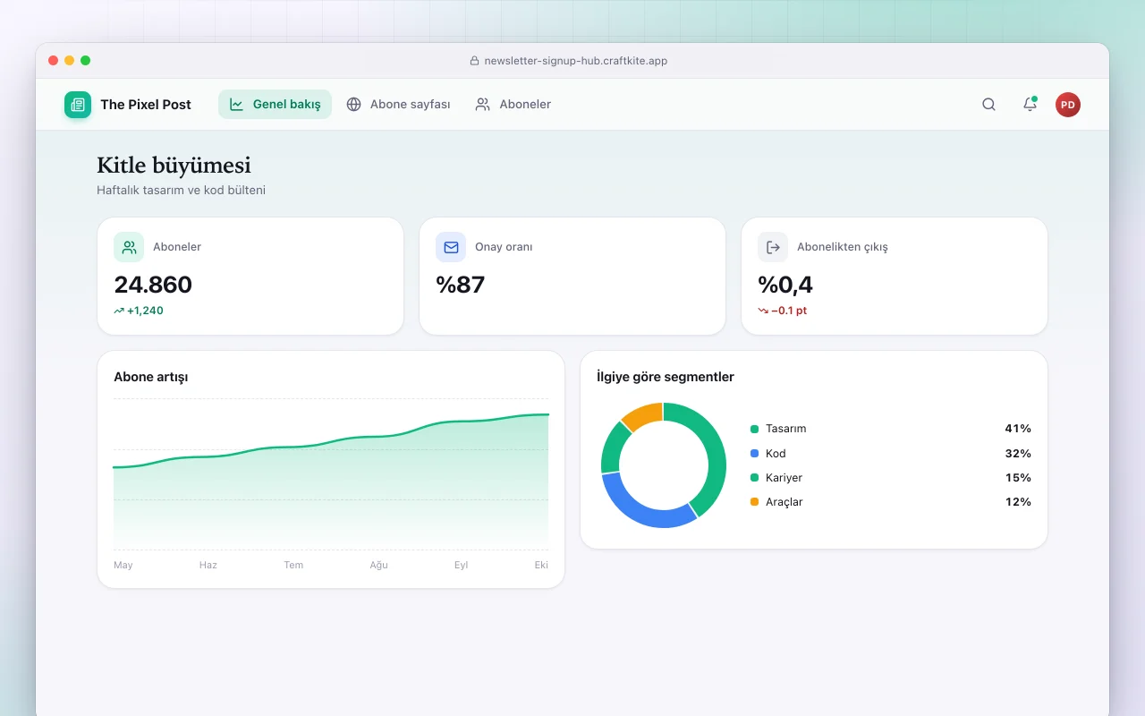This screenshot has height=716, width=1145.
Task: Go to the Aboneler tab
Action: click(x=513, y=105)
